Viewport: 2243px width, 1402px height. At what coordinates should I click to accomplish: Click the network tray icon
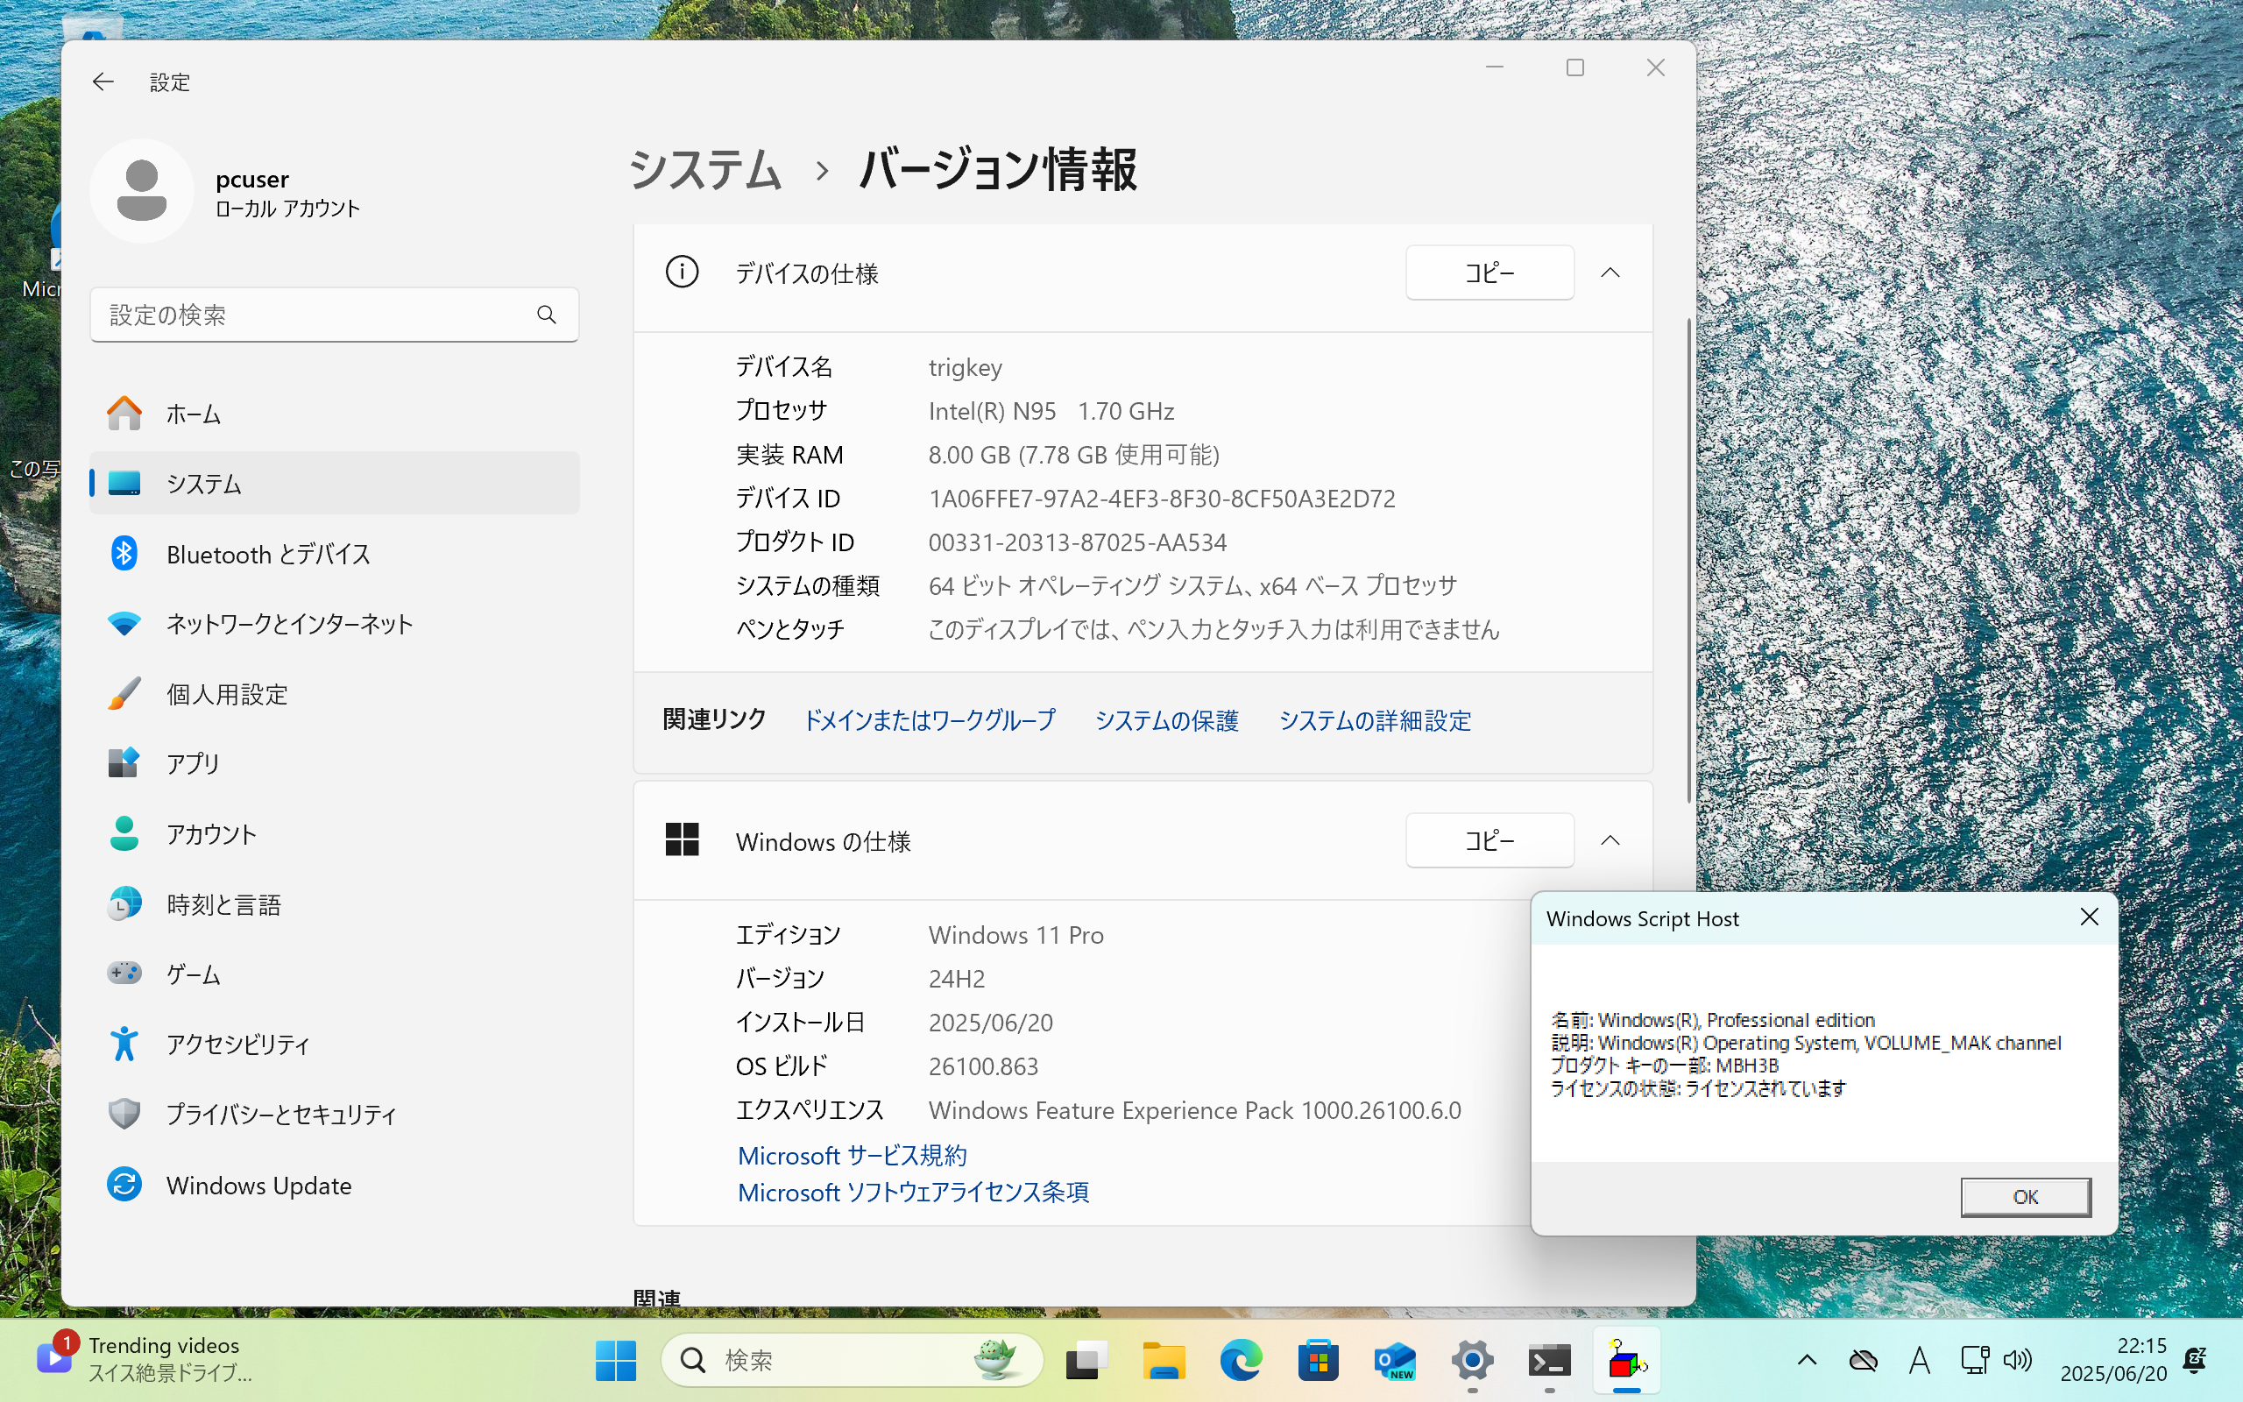1975,1360
